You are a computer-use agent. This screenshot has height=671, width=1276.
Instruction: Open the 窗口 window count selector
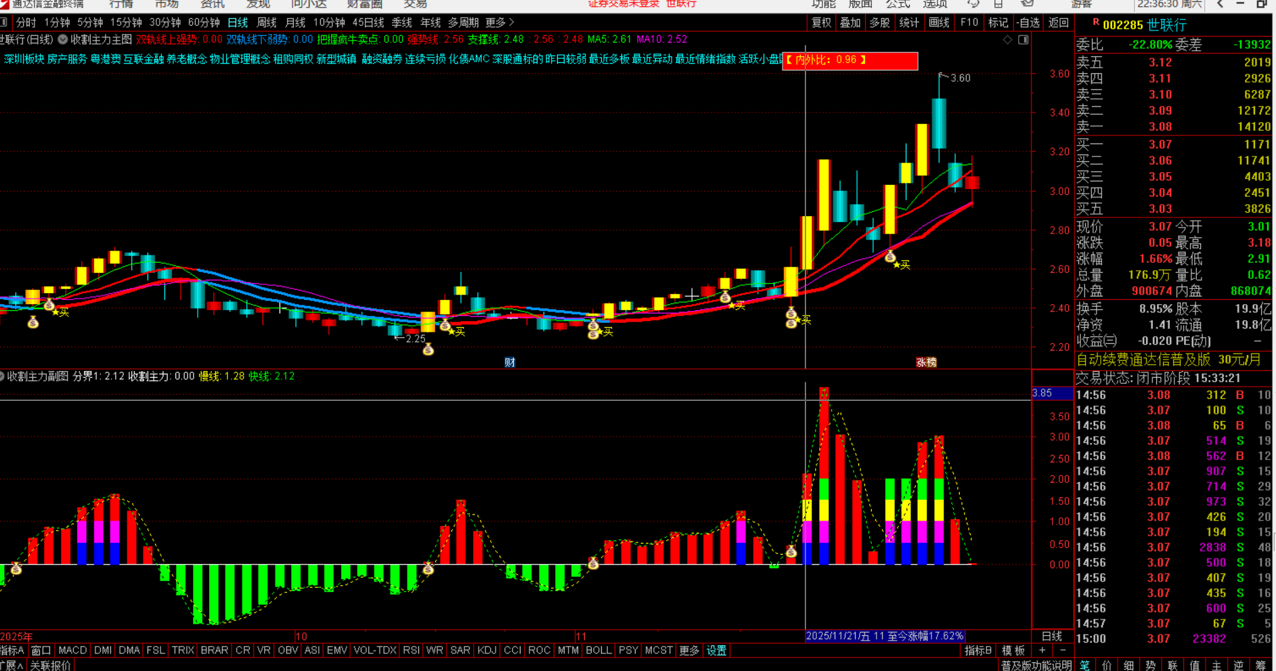pyautogui.click(x=41, y=650)
